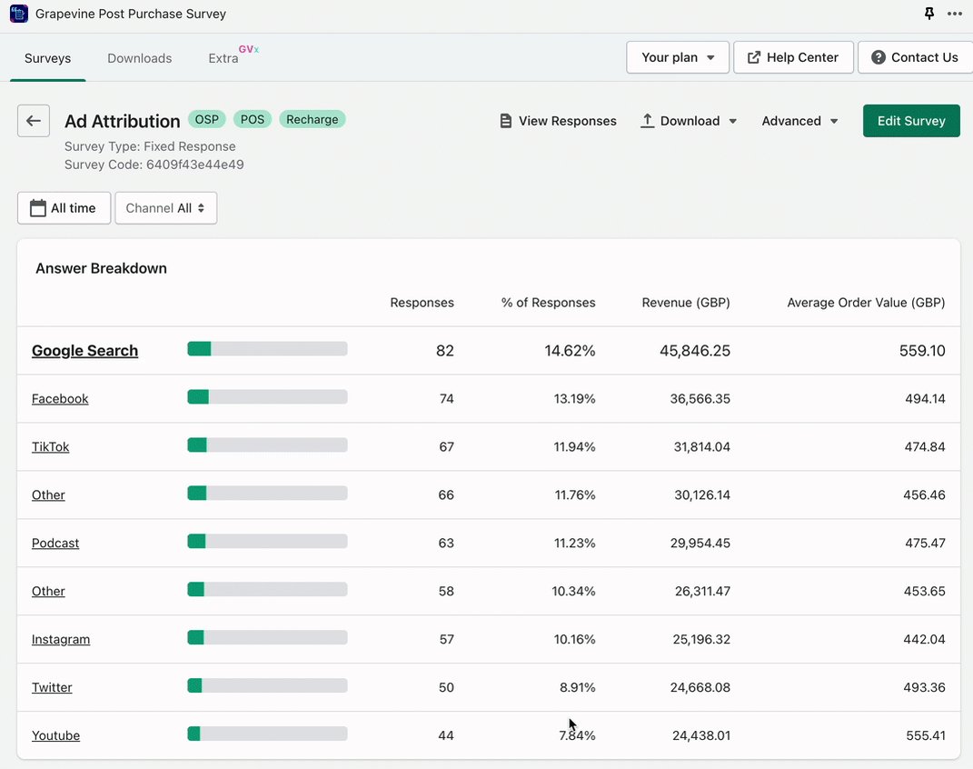
Task: Open the Google Search answer link
Action: tap(85, 351)
